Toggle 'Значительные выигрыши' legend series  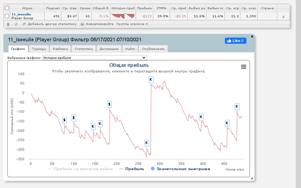click(181, 169)
